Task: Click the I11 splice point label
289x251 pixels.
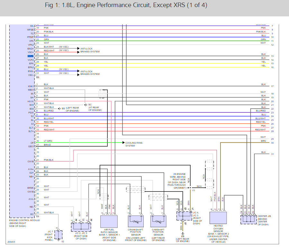Action: tap(193, 191)
